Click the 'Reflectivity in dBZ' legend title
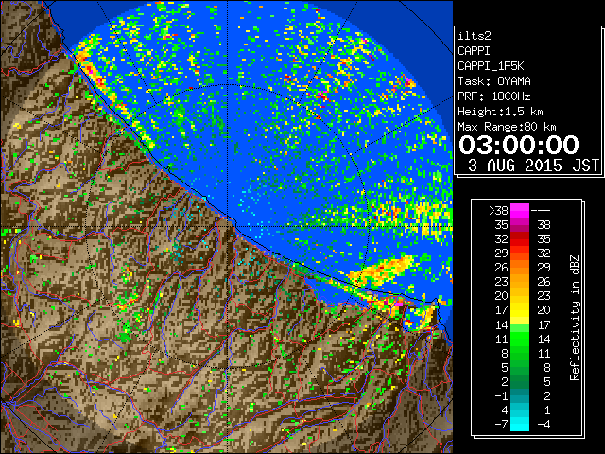 coord(575,318)
